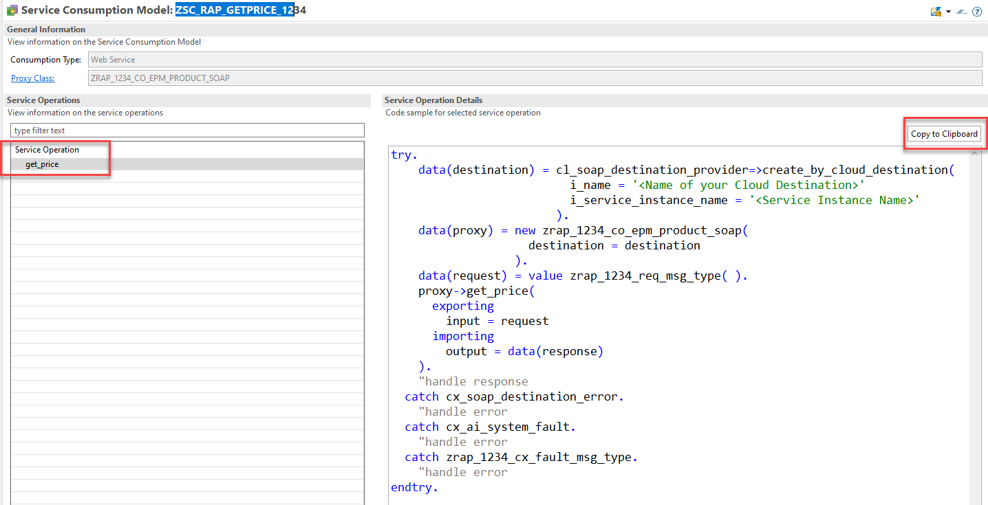The width and height of the screenshot is (988, 505).
Task: Click the Service Operation Details header
Action: click(433, 100)
